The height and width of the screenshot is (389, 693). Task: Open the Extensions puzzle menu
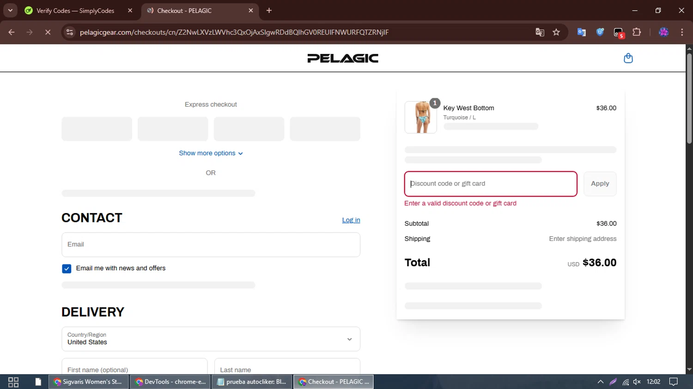(x=637, y=32)
